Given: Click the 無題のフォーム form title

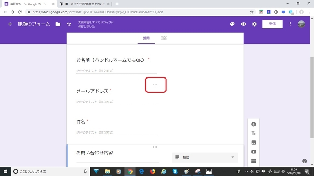Looking at the screenshot, I should click(34, 24).
